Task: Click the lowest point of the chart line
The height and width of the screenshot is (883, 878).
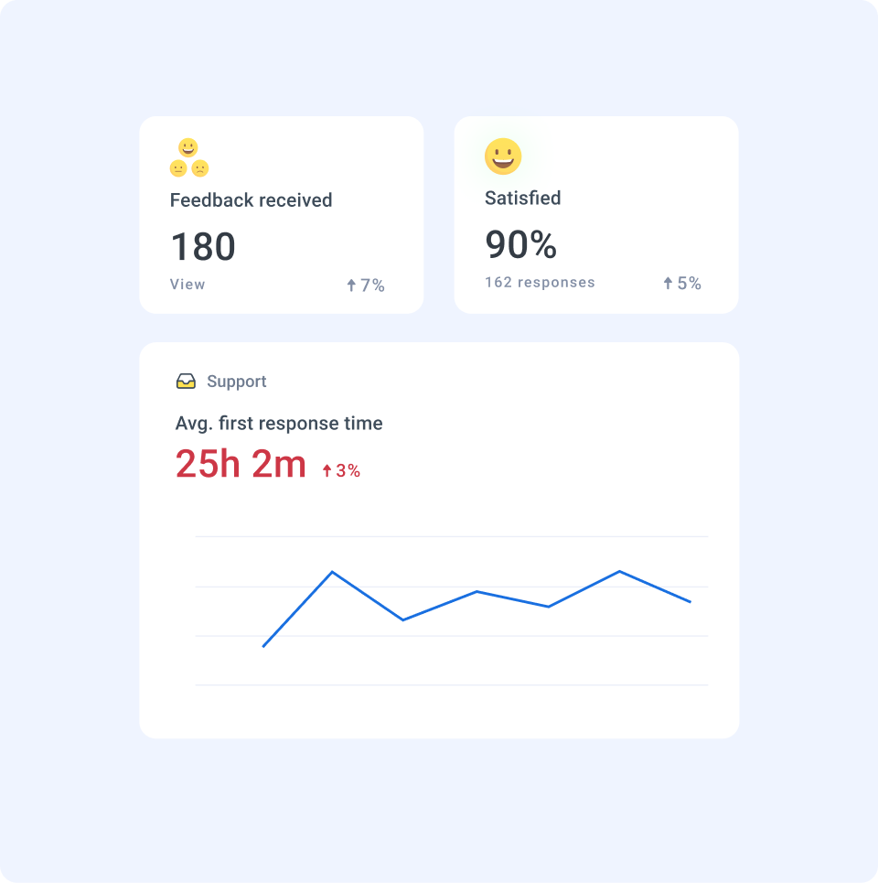Action: tap(265, 647)
